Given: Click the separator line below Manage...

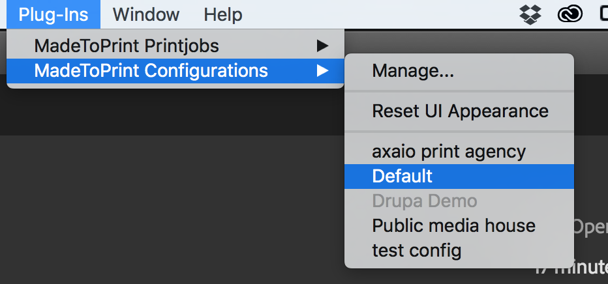Looking at the screenshot, I should tap(459, 91).
